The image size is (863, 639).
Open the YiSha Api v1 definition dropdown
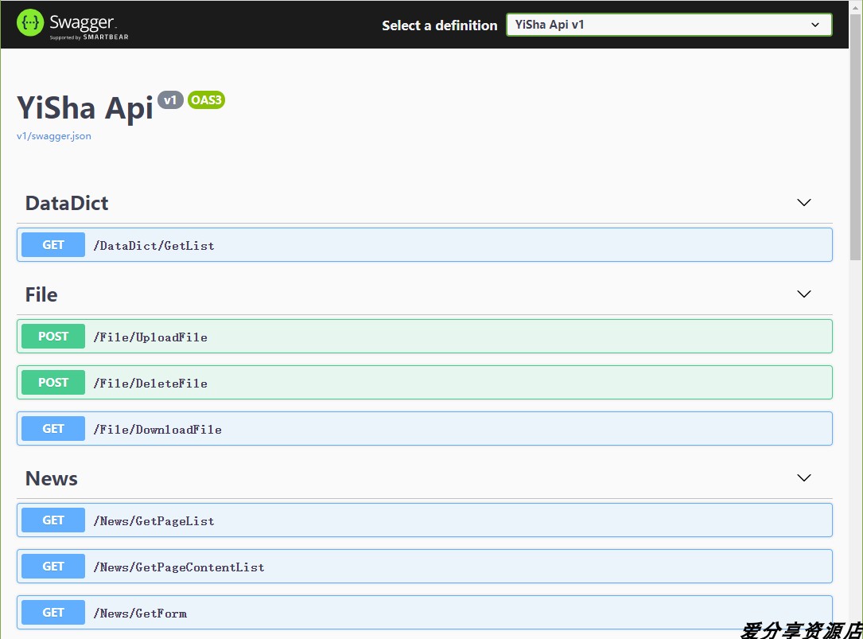(x=669, y=25)
